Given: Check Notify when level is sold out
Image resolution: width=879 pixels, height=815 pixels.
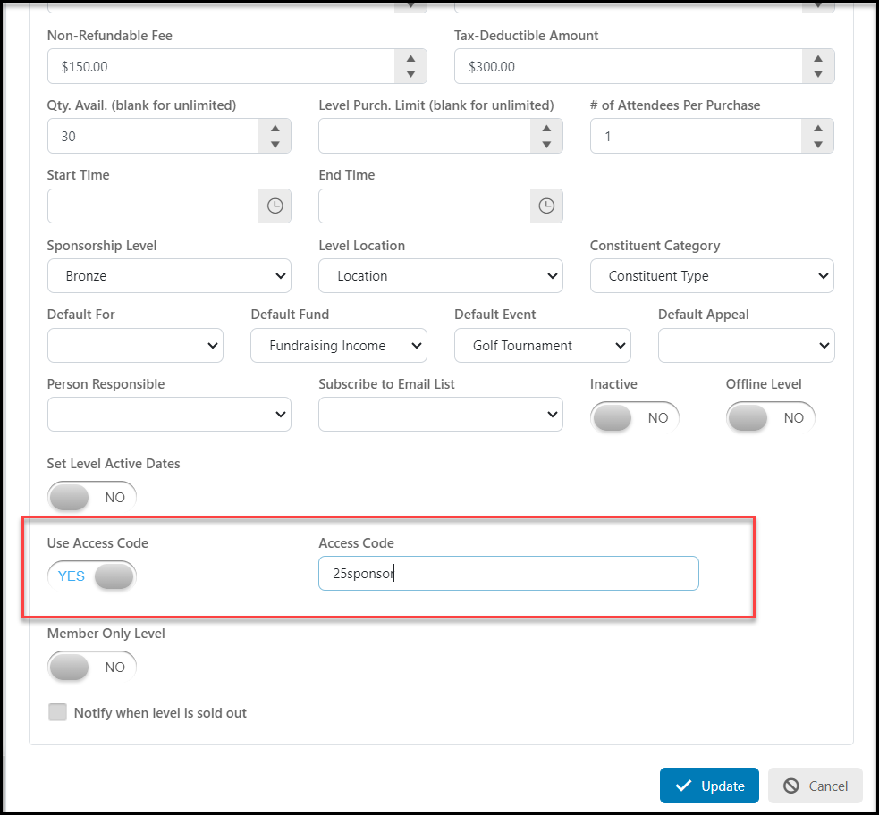Looking at the screenshot, I should coord(57,712).
